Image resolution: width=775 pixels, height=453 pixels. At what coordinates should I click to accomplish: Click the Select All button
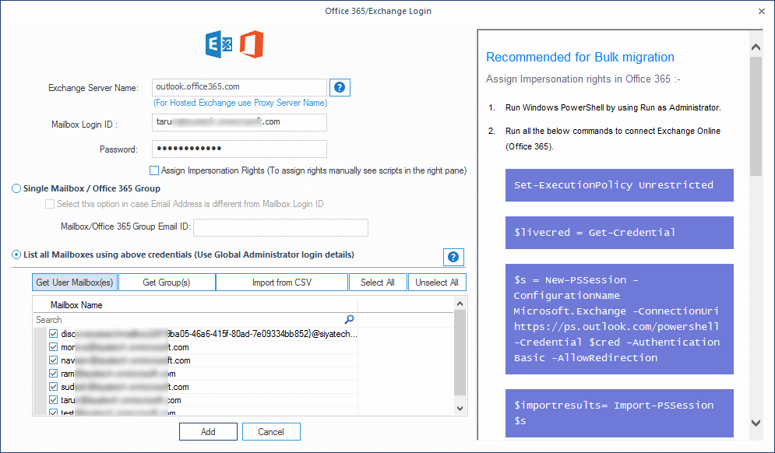378,283
